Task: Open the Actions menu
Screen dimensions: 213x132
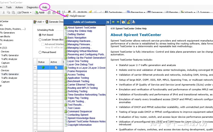Action: point(19,7)
